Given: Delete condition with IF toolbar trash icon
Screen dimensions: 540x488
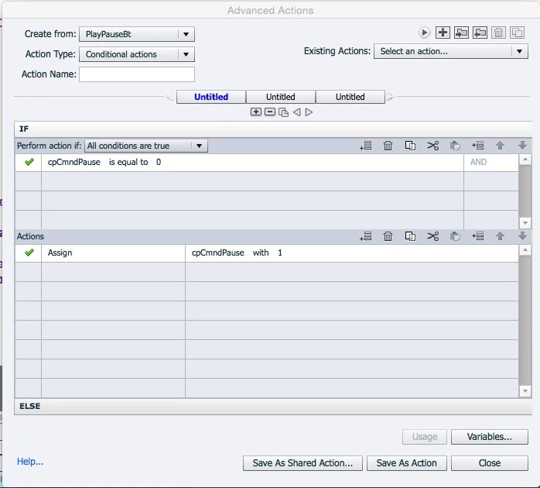Looking at the screenshot, I should point(388,146).
